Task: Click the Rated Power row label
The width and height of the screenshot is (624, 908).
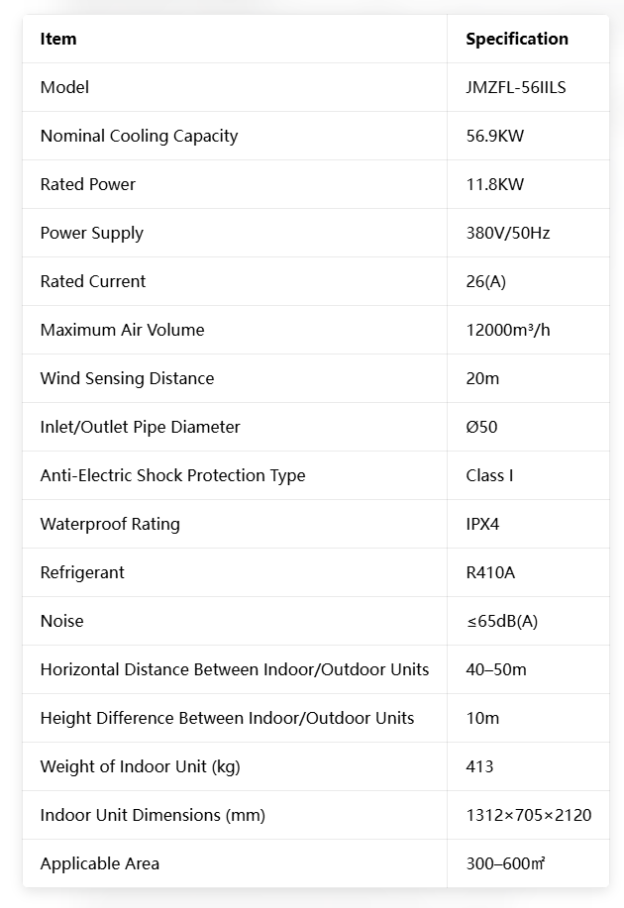Action: [x=88, y=184]
